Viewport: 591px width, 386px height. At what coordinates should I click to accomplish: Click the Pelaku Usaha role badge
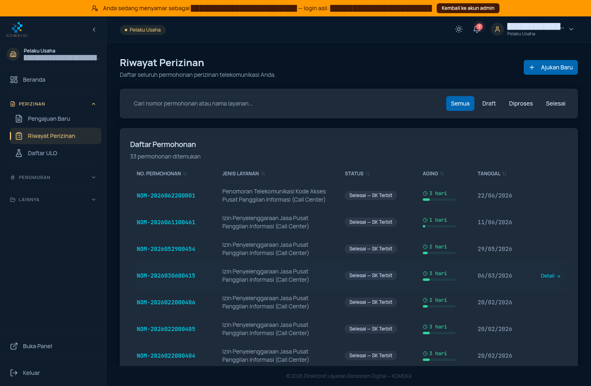point(143,30)
